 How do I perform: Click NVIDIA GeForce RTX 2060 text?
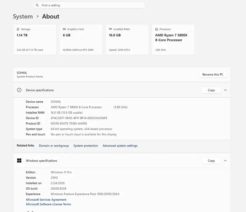click(x=78, y=50)
